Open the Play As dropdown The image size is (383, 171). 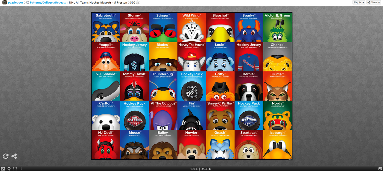coord(359,2)
